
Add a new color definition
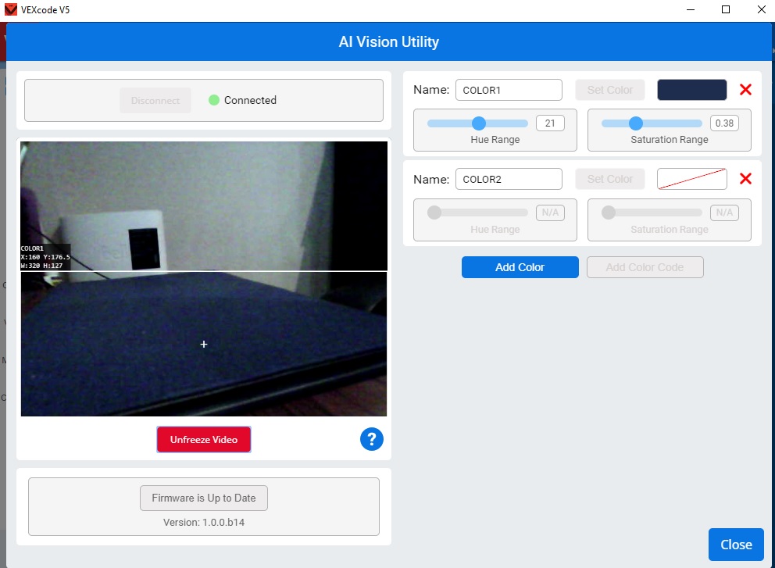pyautogui.click(x=520, y=266)
